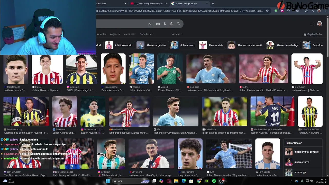329x185 pixels.
Task: Clear the Google search box text
Action: [150, 24]
